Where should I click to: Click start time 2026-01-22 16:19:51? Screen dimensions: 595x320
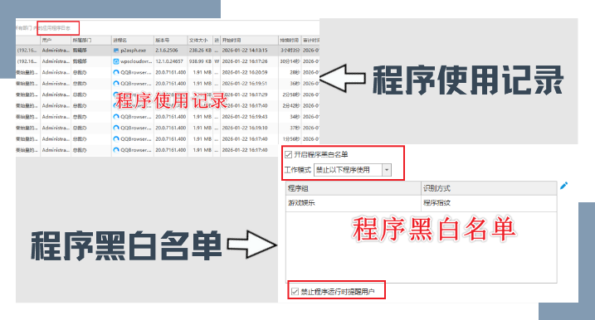(x=245, y=84)
